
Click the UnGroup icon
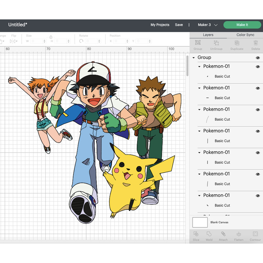pos(216,45)
